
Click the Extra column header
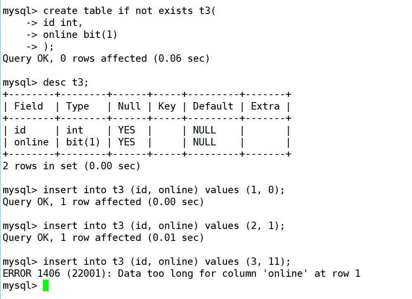click(265, 106)
